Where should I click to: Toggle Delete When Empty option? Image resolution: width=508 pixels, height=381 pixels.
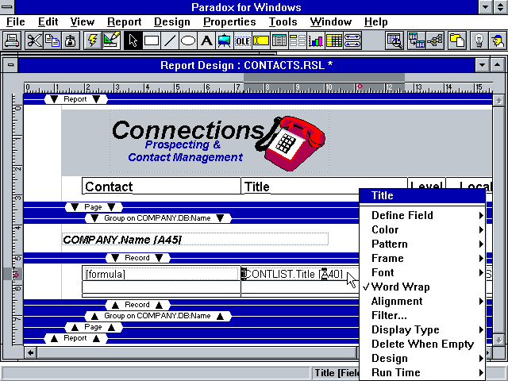click(x=421, y=344)
